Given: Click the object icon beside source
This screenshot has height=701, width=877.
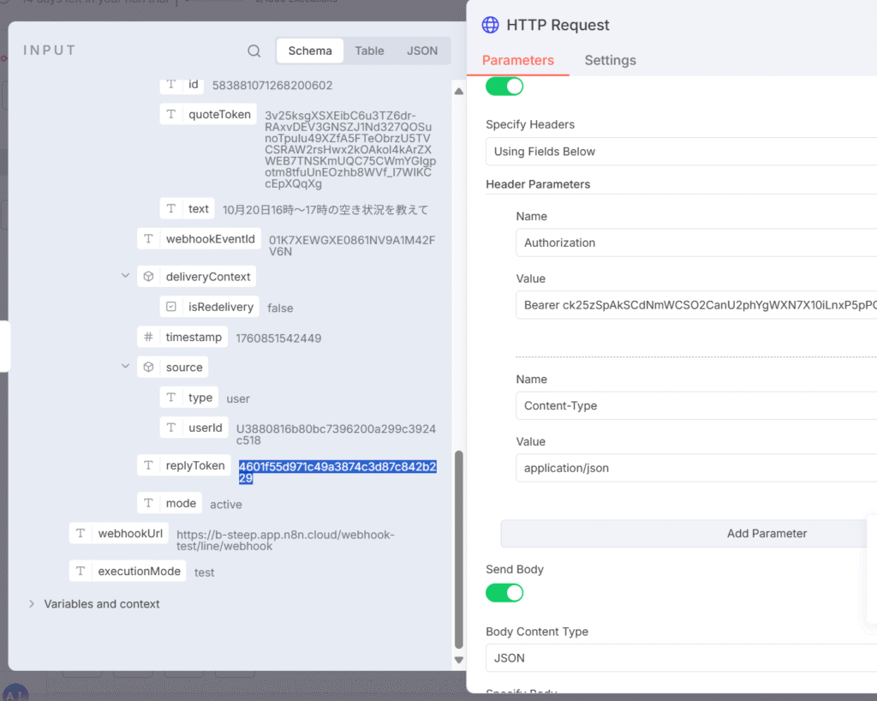Looking at the screenshot, I should coord(149,368).
